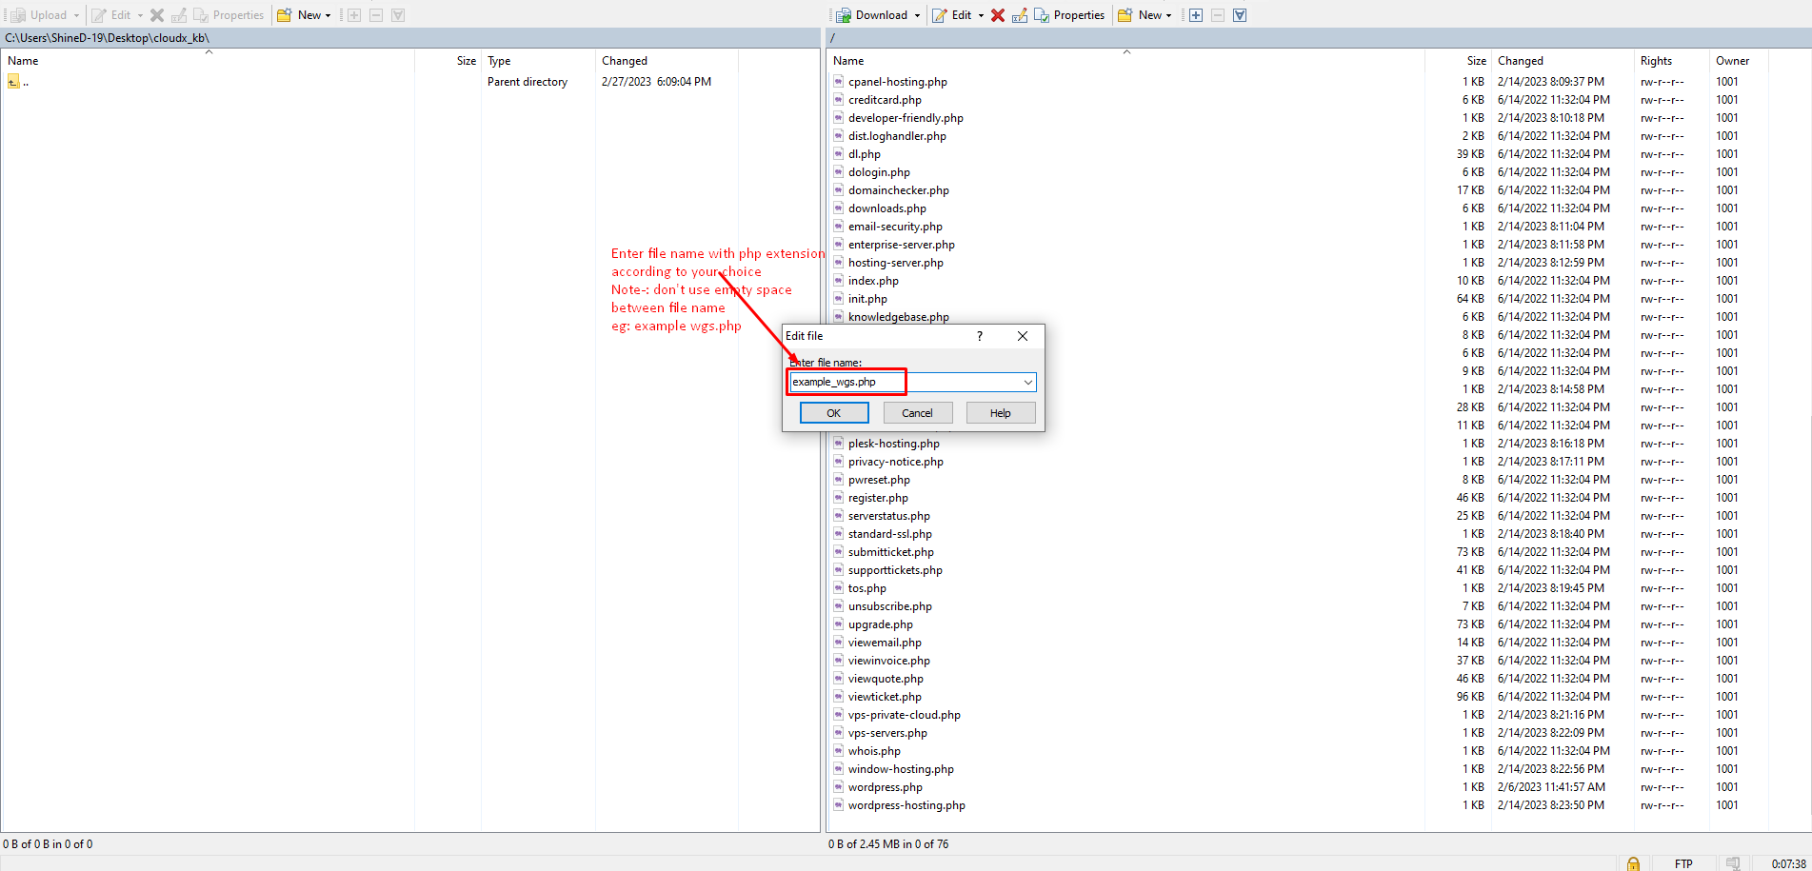Select wordpress-hosting.php in the remote file list

906,805
